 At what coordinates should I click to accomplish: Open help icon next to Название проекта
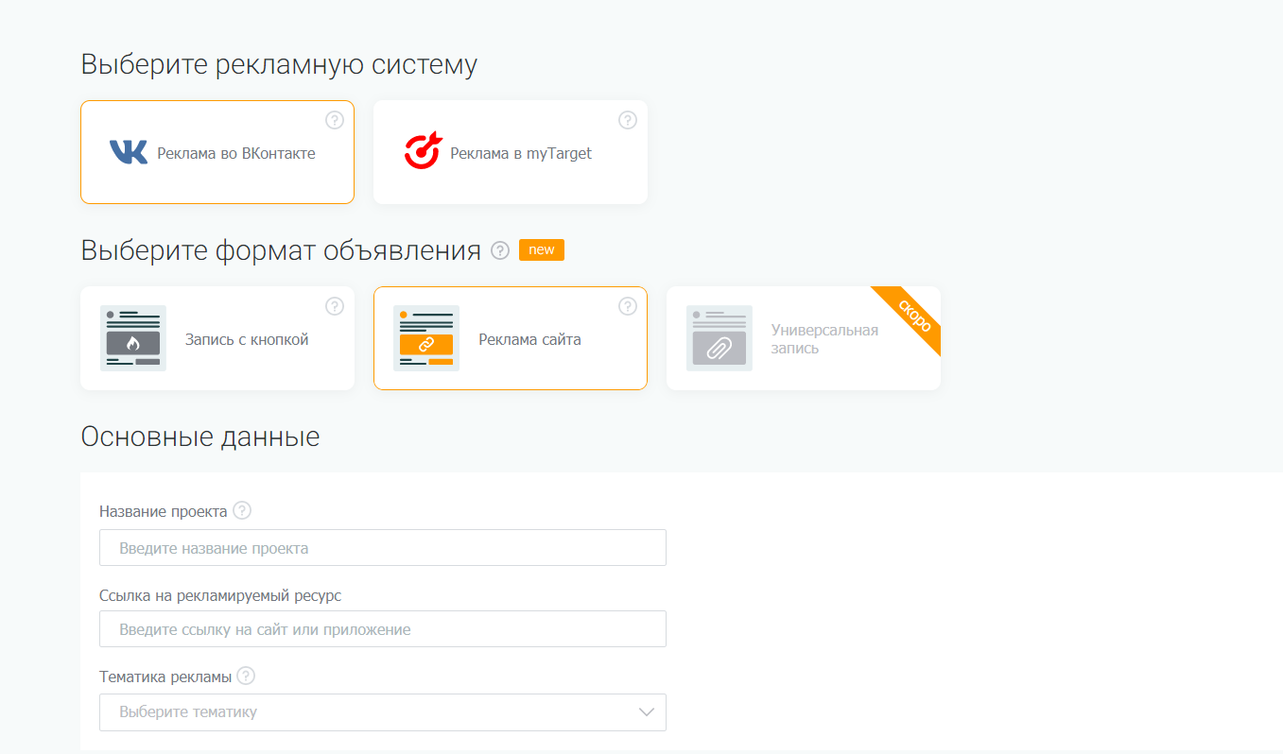click(x=242, y=511)
